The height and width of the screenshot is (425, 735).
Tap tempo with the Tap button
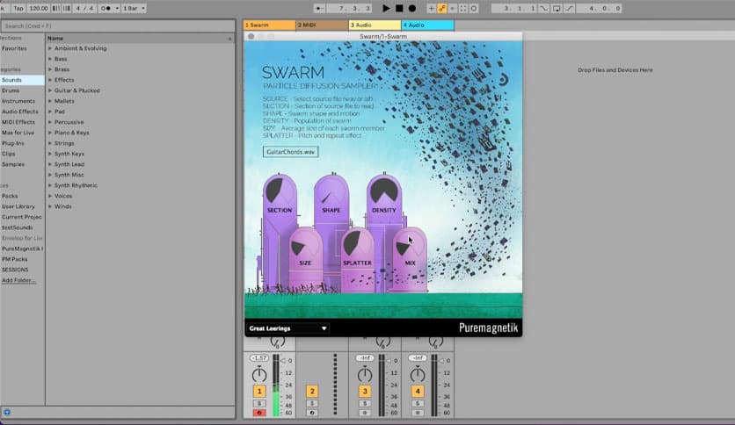tap(18, 9)
